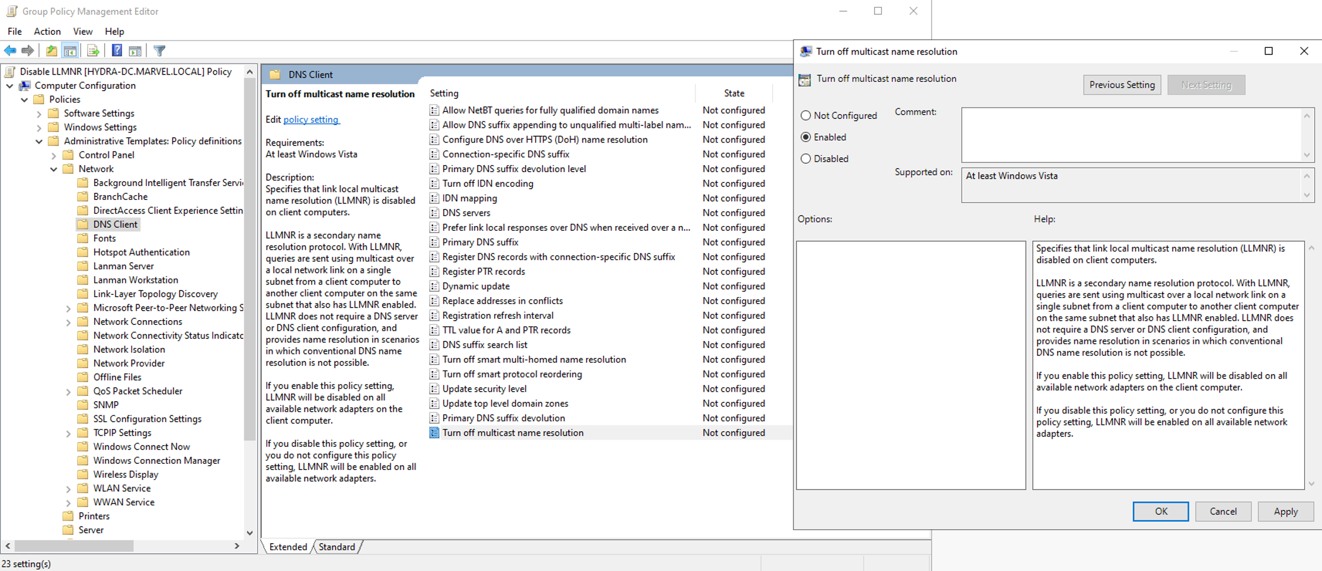
Task: Click the blue Back arrow in toolbar
Action: point(10,51)
